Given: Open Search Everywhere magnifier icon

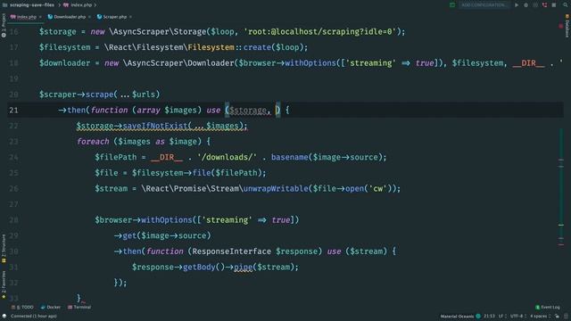Looking at the screenshot, I should (566, 5).
